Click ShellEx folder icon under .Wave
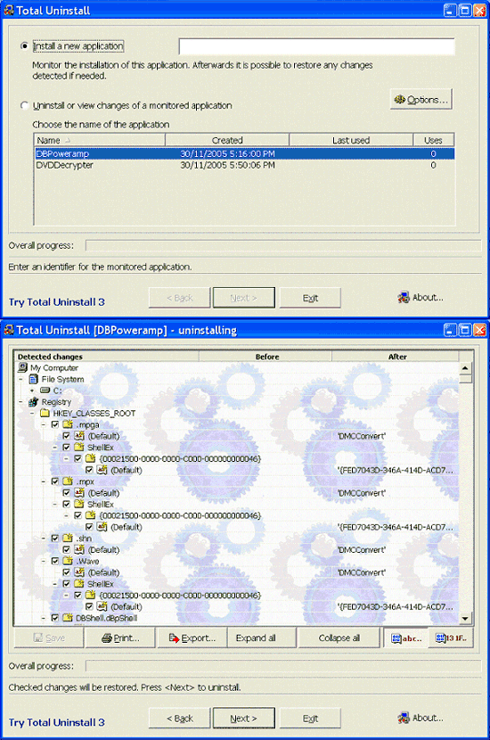The width and height of the screenshot is (490, 740). coord(79,584)
